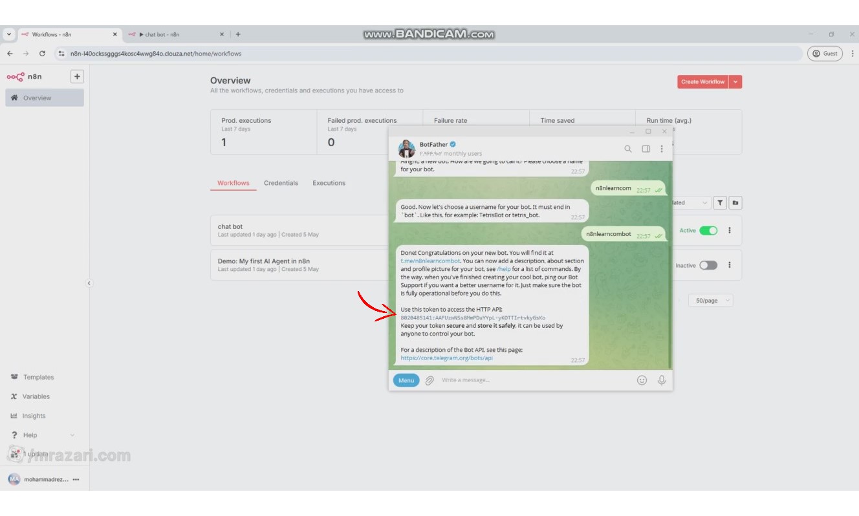Click the attachment paperclip icon
Image resolution: width=859 pixels, height=516 pixels.
click(430, 380)
